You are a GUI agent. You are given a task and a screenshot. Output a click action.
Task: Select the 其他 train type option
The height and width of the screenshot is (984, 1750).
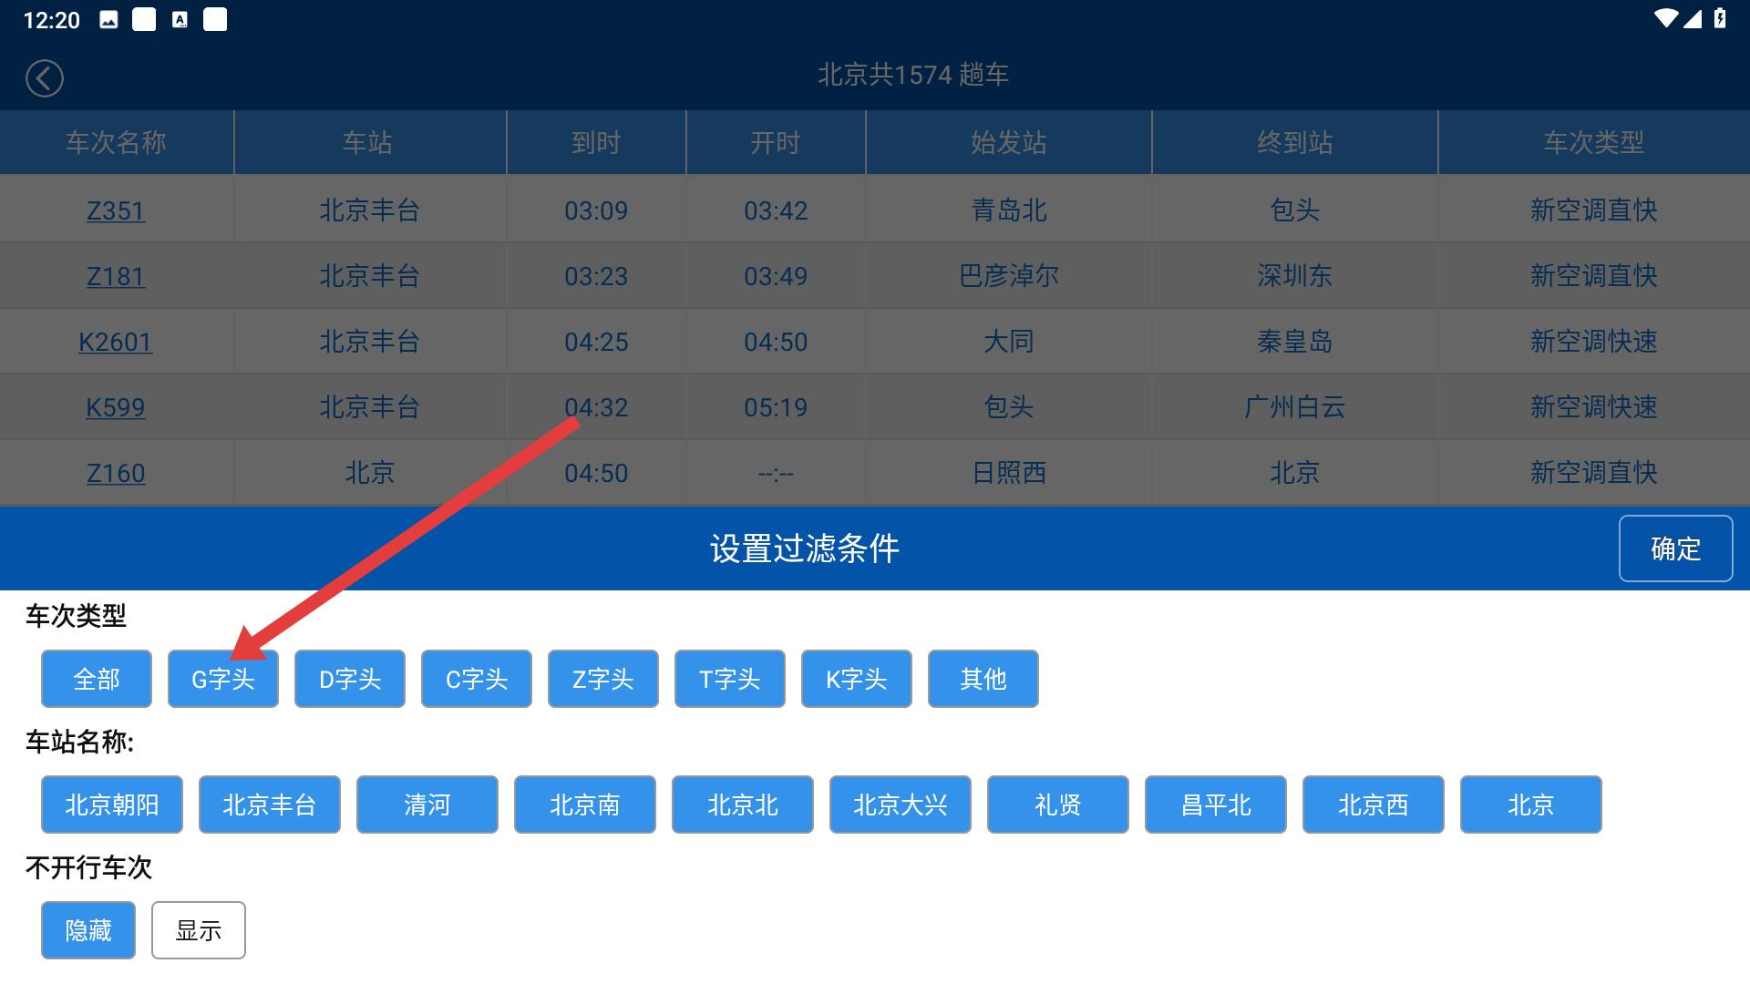pos(983,679)
